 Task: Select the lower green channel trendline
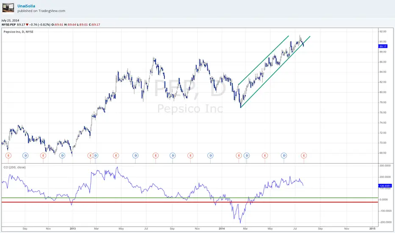pyautogui.click(x=275, y=72)
